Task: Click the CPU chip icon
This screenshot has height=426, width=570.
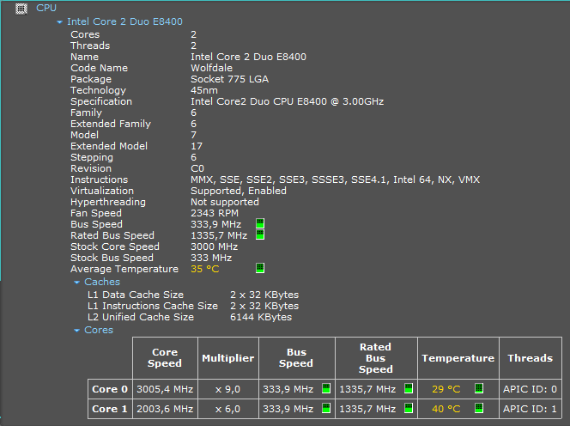Action: point(21,9)
